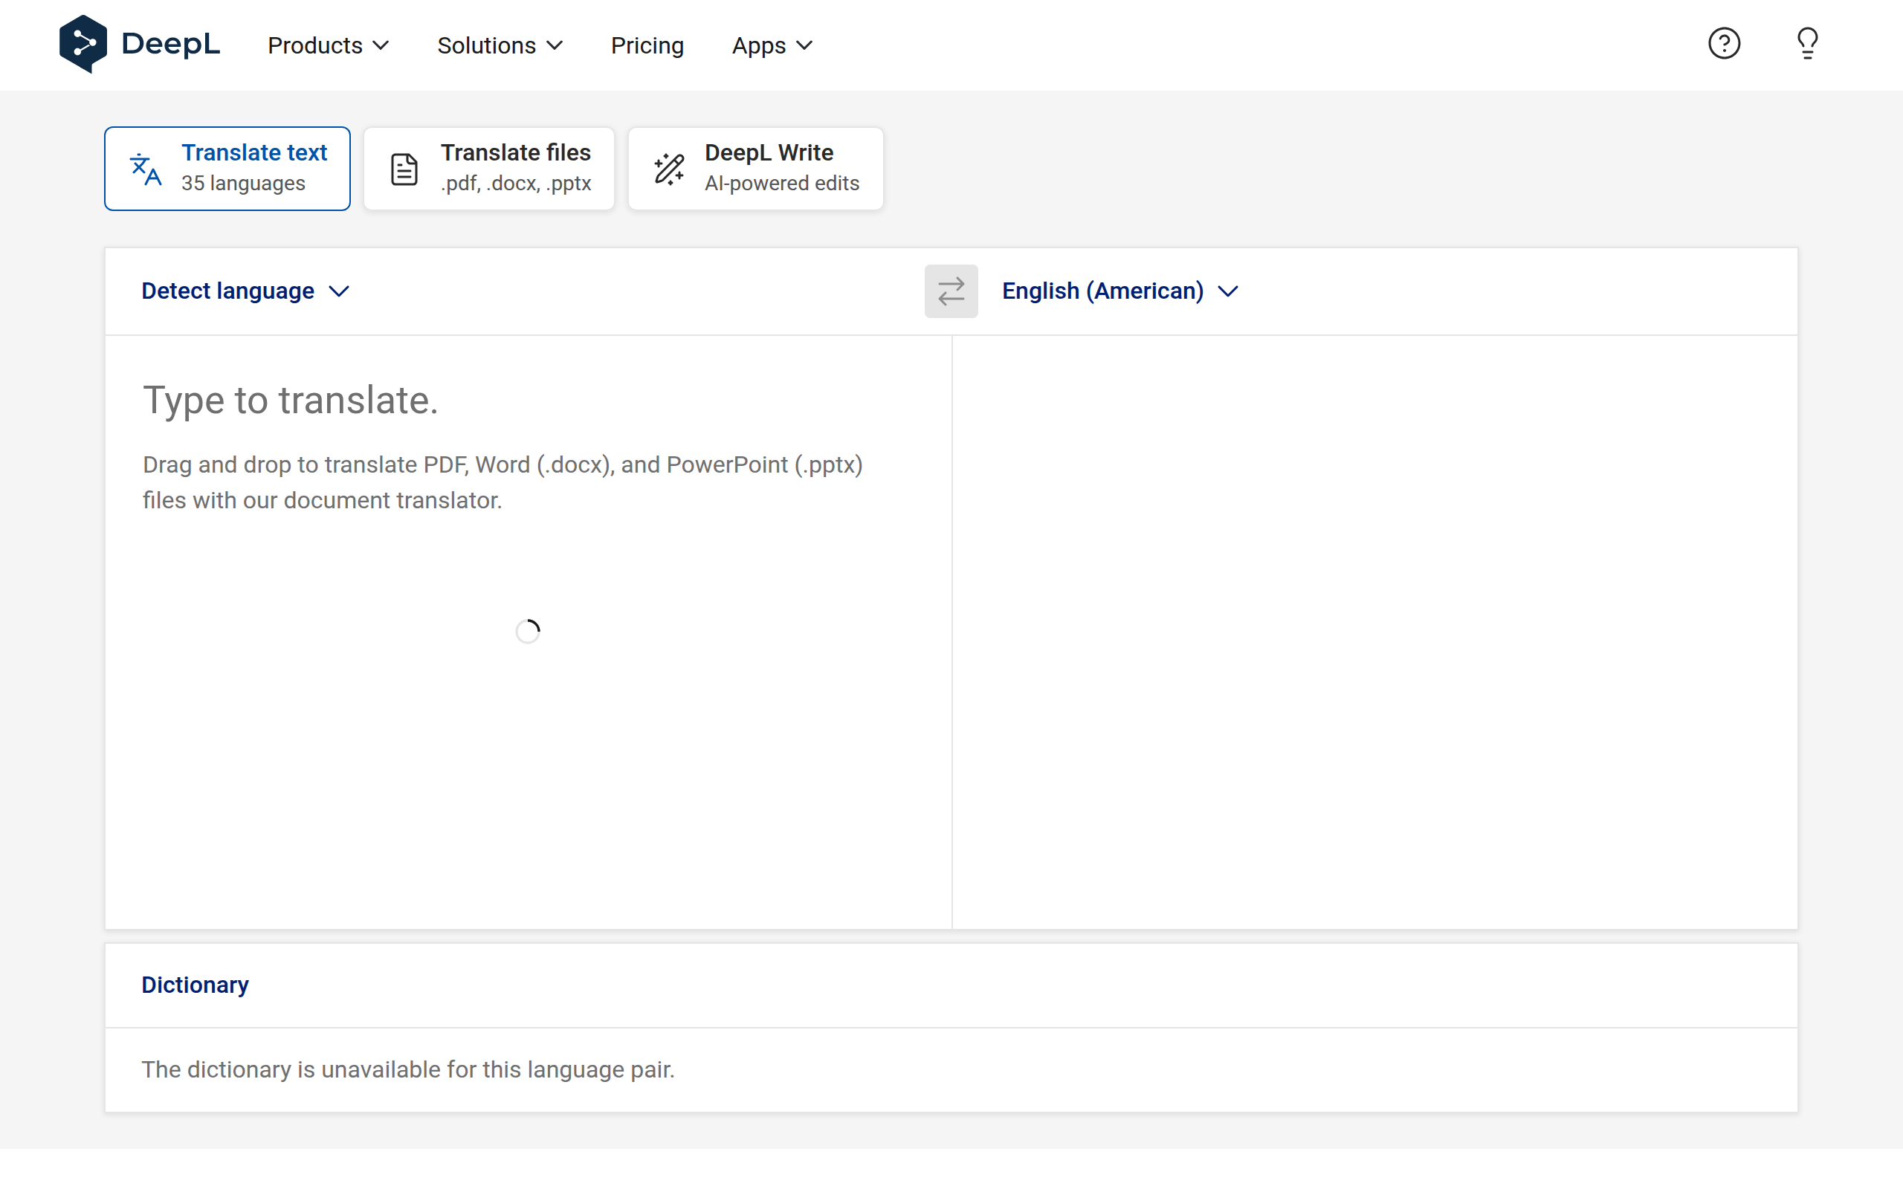
Task: Swap source and target languages
Action: pos(951,291)
